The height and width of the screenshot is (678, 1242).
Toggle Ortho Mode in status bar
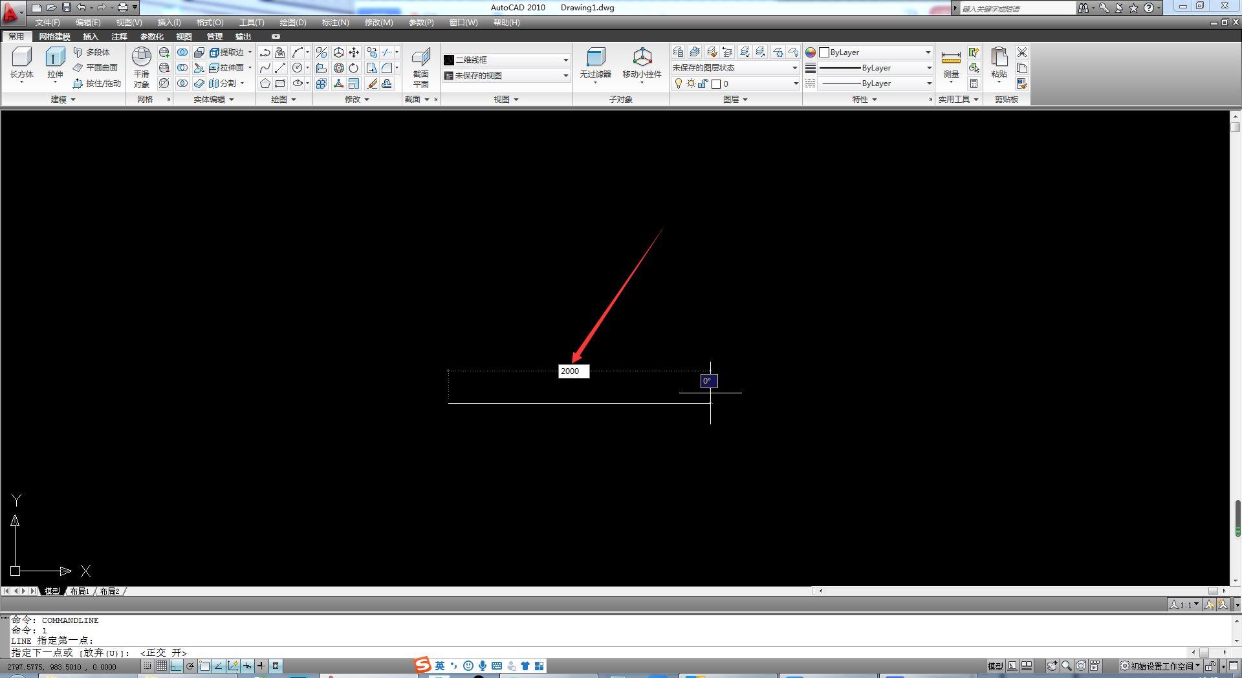click(176, 666)
